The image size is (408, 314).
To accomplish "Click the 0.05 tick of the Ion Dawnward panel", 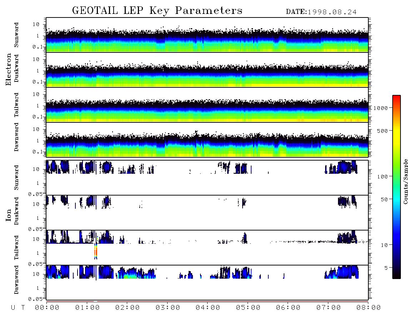I will [x=35, y=299].
